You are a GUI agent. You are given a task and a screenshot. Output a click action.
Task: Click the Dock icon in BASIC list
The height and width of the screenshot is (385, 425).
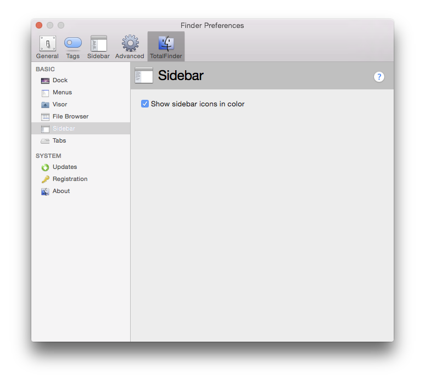[x=45, y=81]
